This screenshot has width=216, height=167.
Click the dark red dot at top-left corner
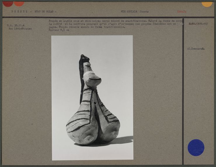pos(8,3)
